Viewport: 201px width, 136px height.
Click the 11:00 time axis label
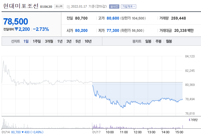click(124, 132)
